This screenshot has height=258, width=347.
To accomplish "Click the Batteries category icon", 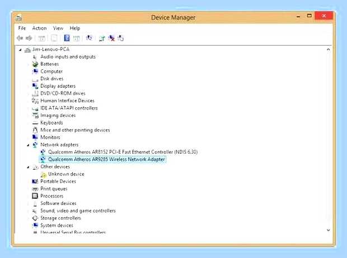I will (35, 64).
